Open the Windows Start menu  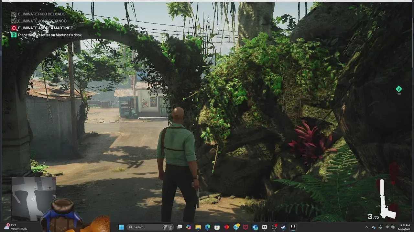click(x=121, y=227)
